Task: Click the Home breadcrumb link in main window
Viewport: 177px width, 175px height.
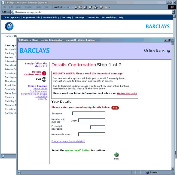Action: coord(8,36)
